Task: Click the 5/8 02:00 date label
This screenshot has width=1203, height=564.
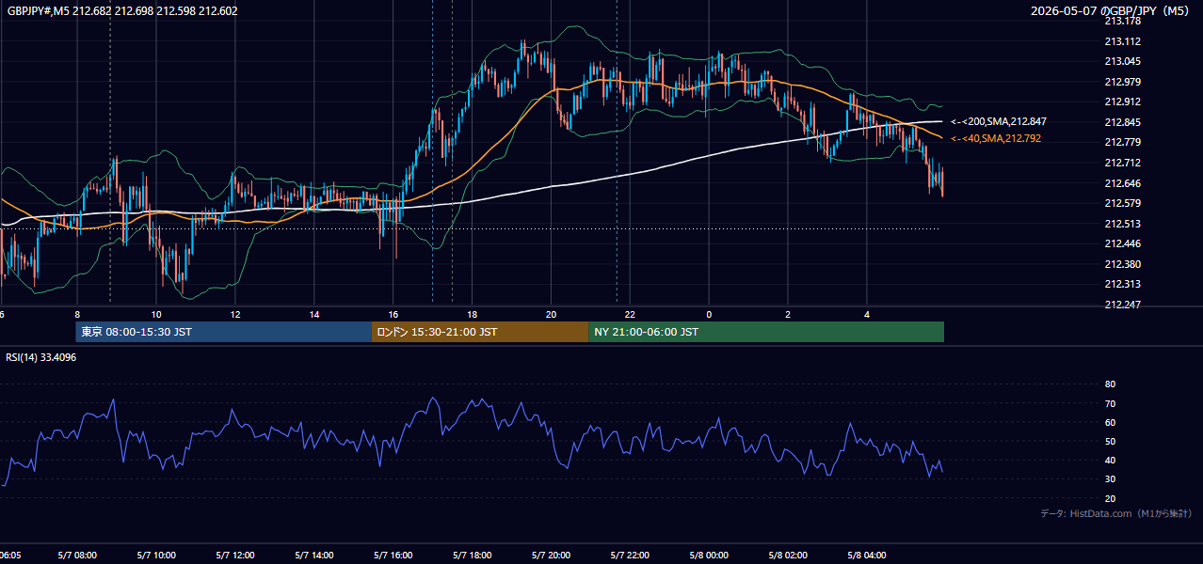Action: click(788, 556)
